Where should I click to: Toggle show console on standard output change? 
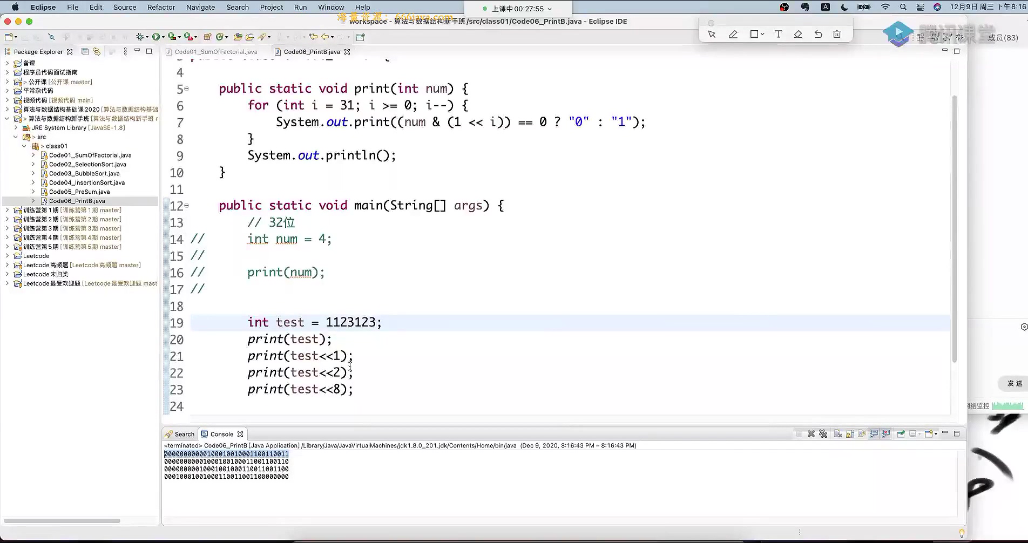coord(874,434)
